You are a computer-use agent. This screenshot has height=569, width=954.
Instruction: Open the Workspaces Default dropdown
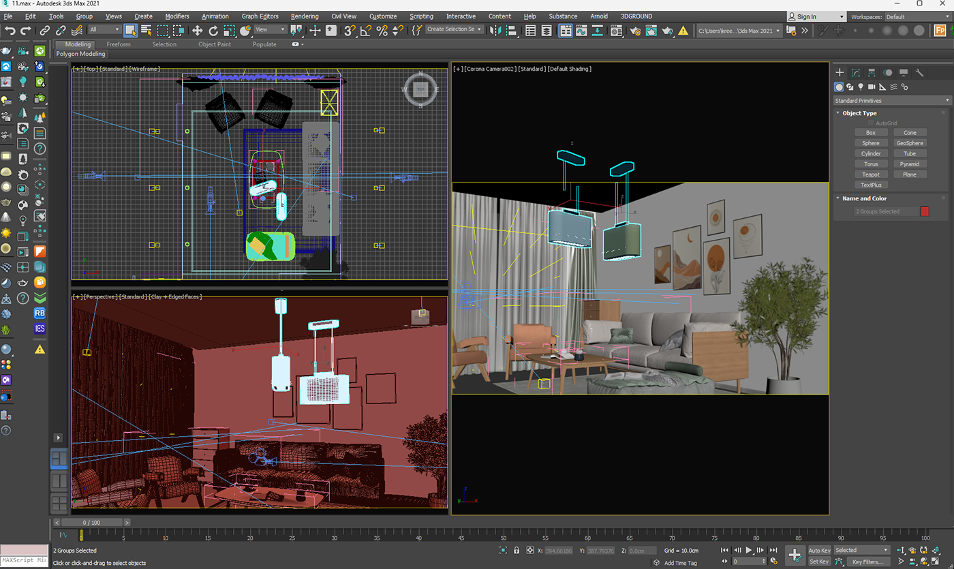click(x=916, y=16)
